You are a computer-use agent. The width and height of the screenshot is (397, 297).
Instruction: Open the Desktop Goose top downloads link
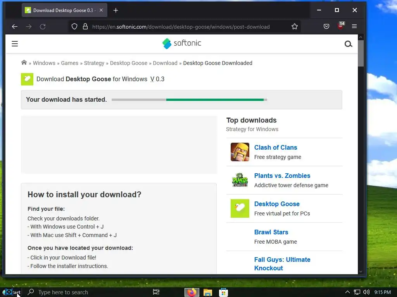[x=277, y=204]
